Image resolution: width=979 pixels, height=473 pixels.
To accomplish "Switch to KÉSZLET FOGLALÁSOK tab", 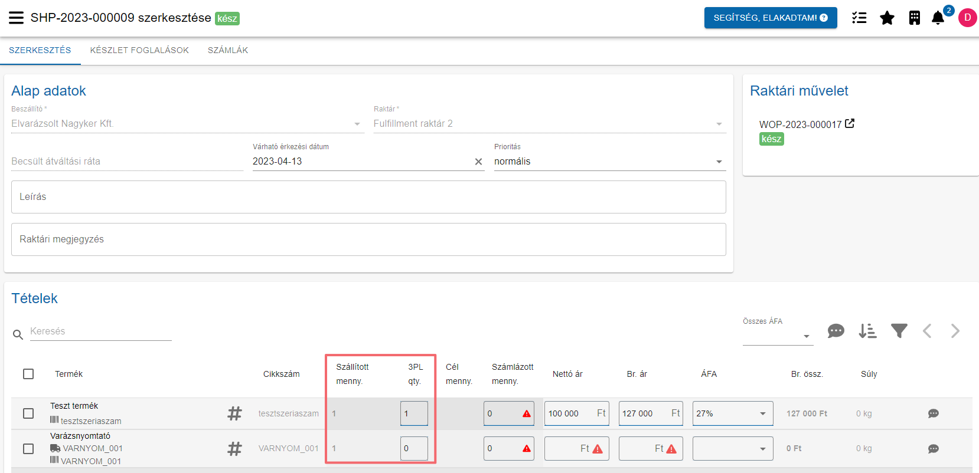I will tap(139, 50).
